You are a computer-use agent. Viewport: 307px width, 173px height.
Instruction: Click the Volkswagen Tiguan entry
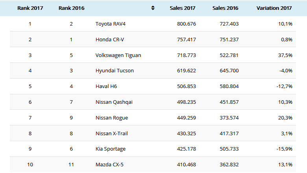[118, 55]
